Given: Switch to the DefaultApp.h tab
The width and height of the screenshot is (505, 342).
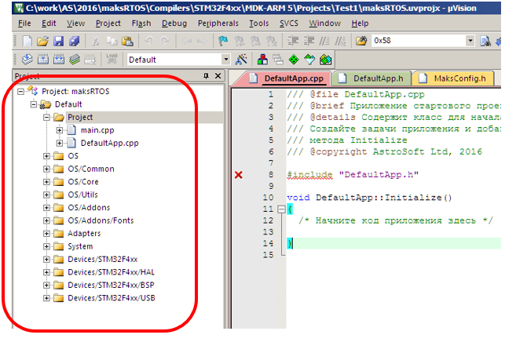Looking at the screenshot, I should click(372, 78).
